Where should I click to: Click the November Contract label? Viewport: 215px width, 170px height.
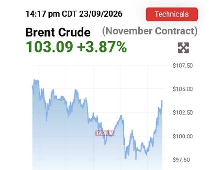pos(150,31)
